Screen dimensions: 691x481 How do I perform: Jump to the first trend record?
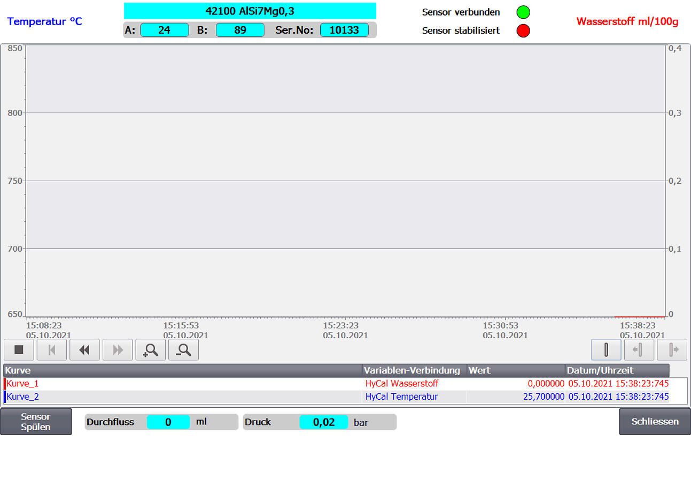(52, 350)
